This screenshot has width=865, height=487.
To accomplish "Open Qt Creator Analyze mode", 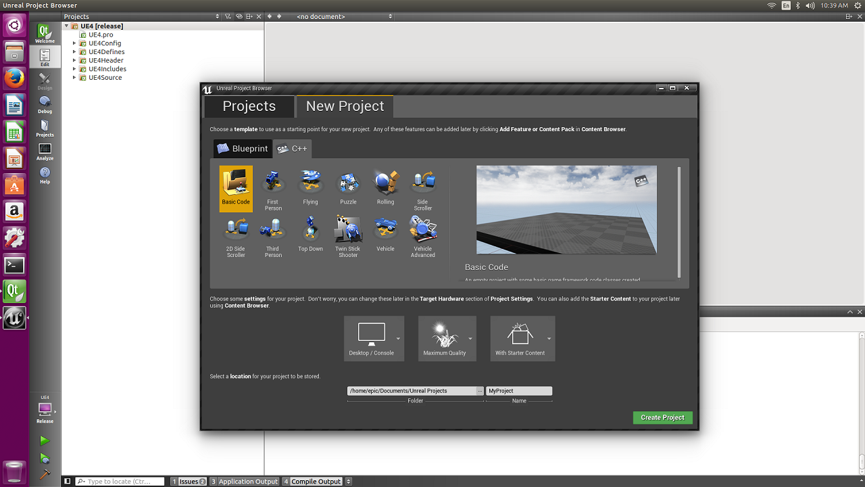I will (x=45, y=151).
